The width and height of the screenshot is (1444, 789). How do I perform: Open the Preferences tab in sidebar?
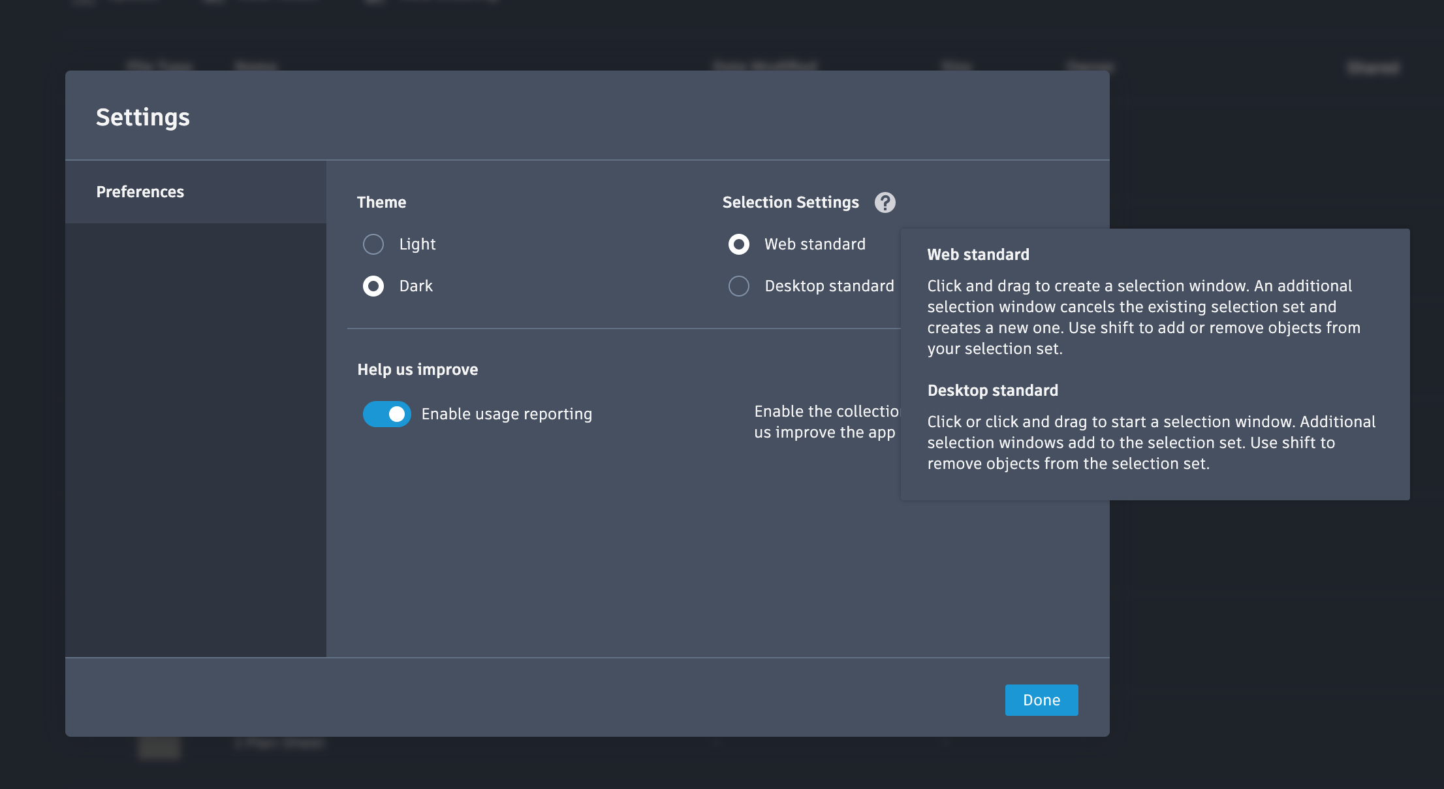140,192
